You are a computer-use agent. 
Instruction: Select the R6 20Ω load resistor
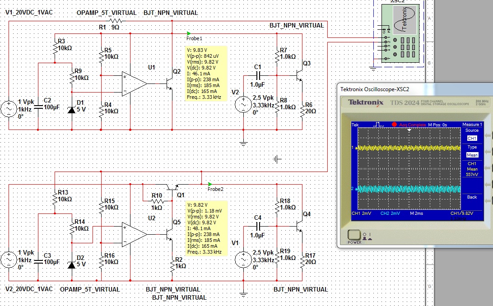coord(302,111)
